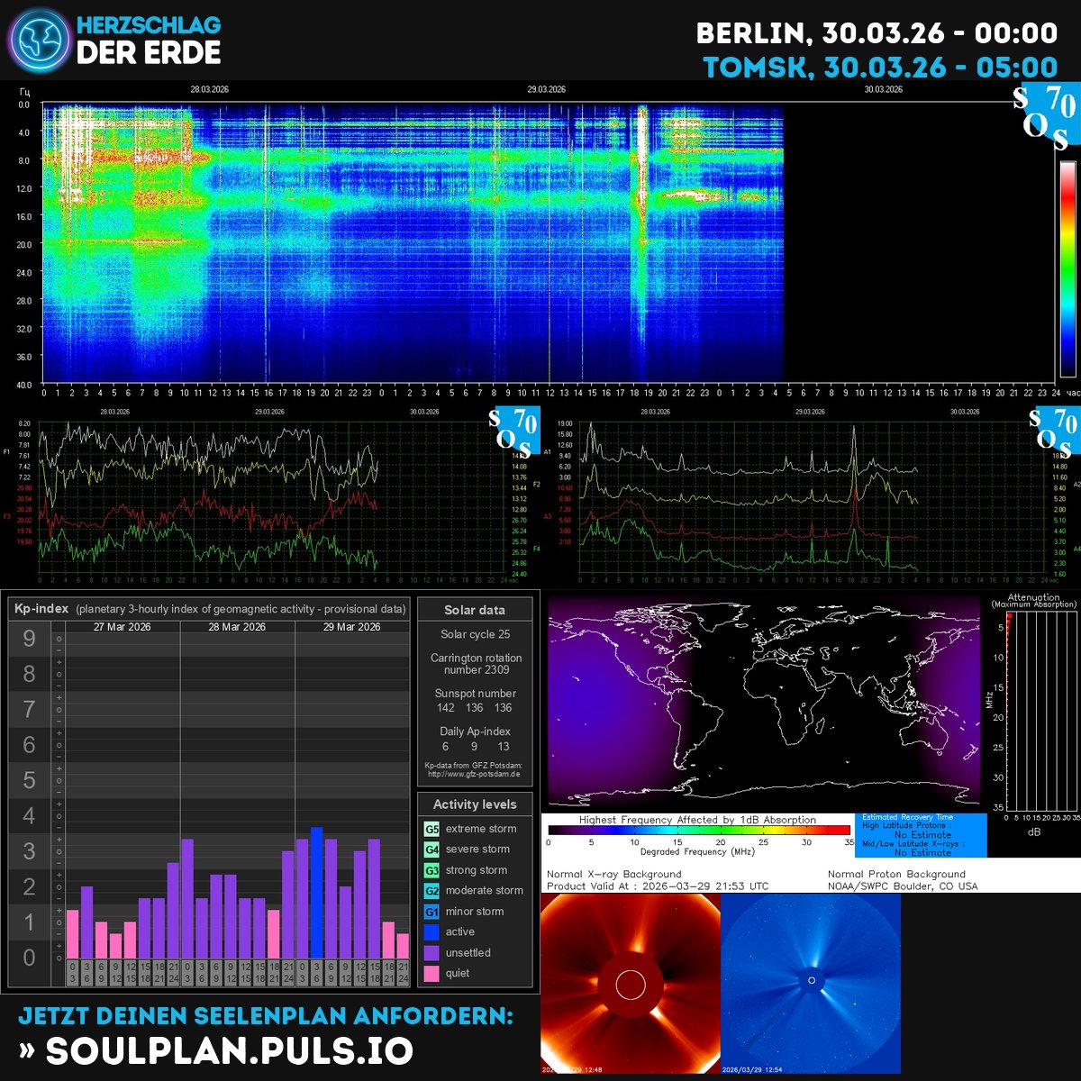The width and height of the screenshot is (1081, 1081).
Task: Click the pink 'quiet' legend swatch
Action: (x=432, y=974)
